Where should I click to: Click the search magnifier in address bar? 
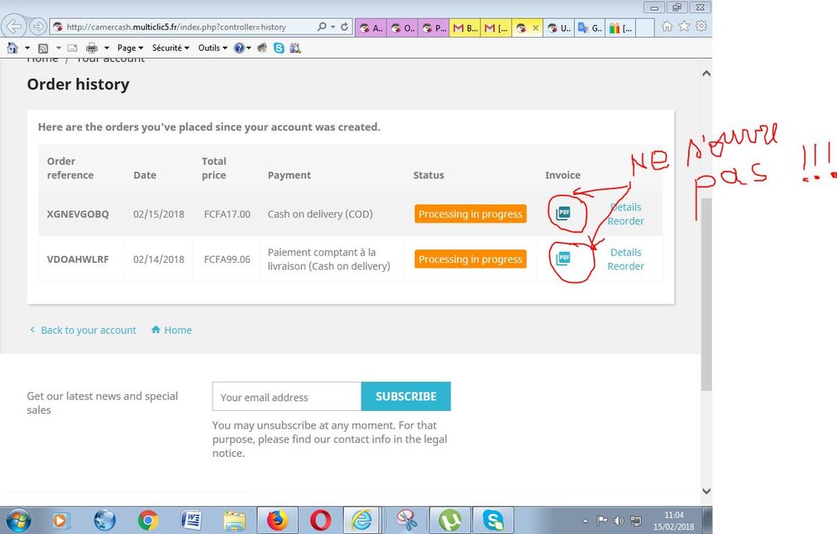(321, 26)
